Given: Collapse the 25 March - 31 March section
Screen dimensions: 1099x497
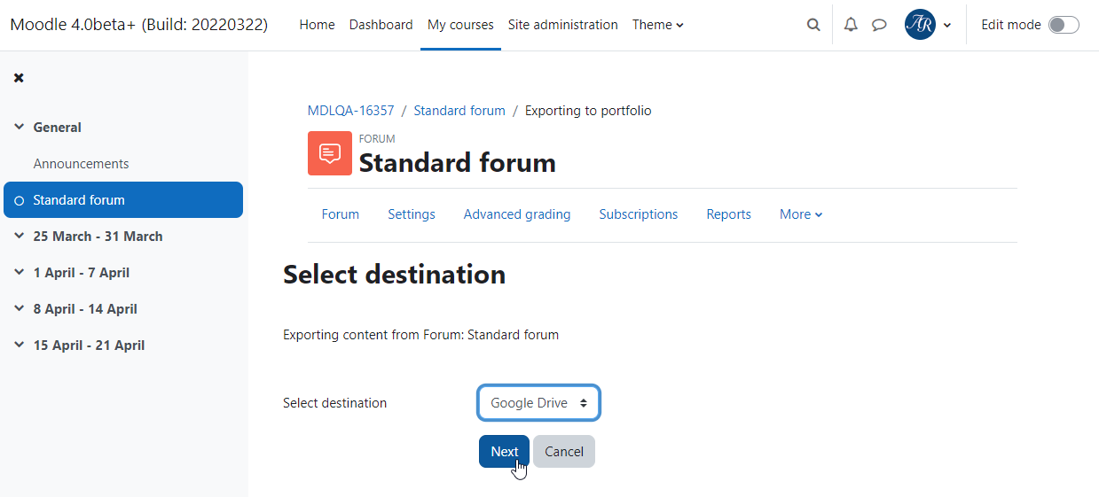Looking at the screenshot, I should (20, 237).
